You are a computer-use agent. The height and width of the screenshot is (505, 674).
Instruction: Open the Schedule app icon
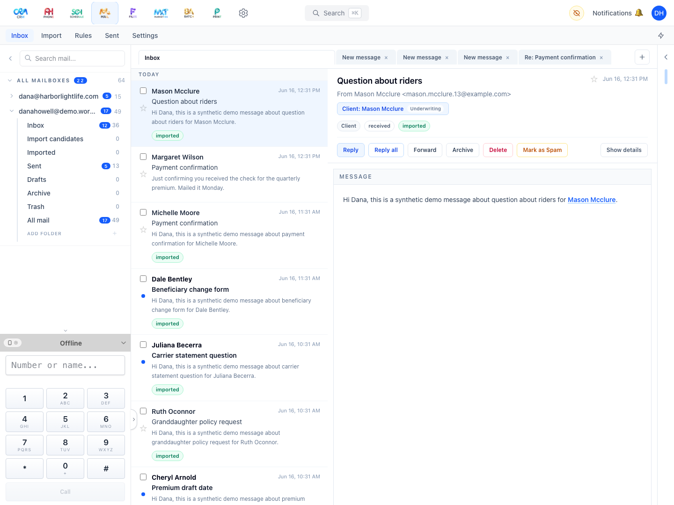(x=77, y=13)
